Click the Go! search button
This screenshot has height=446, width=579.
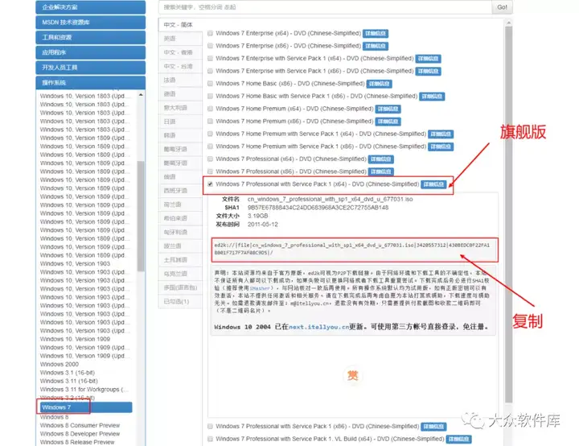tap(502, 7)
